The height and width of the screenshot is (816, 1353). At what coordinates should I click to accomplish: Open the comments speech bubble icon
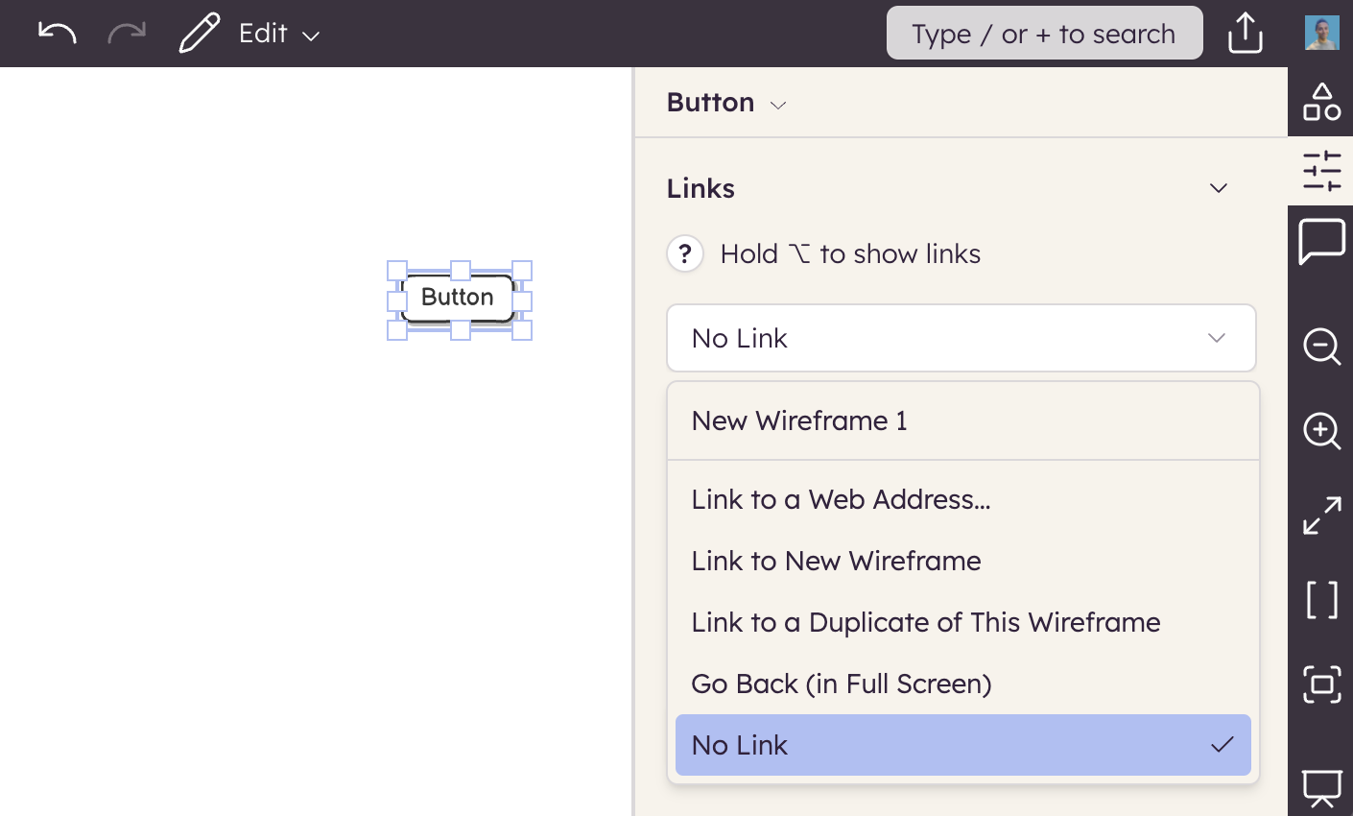click(1321, 240)
